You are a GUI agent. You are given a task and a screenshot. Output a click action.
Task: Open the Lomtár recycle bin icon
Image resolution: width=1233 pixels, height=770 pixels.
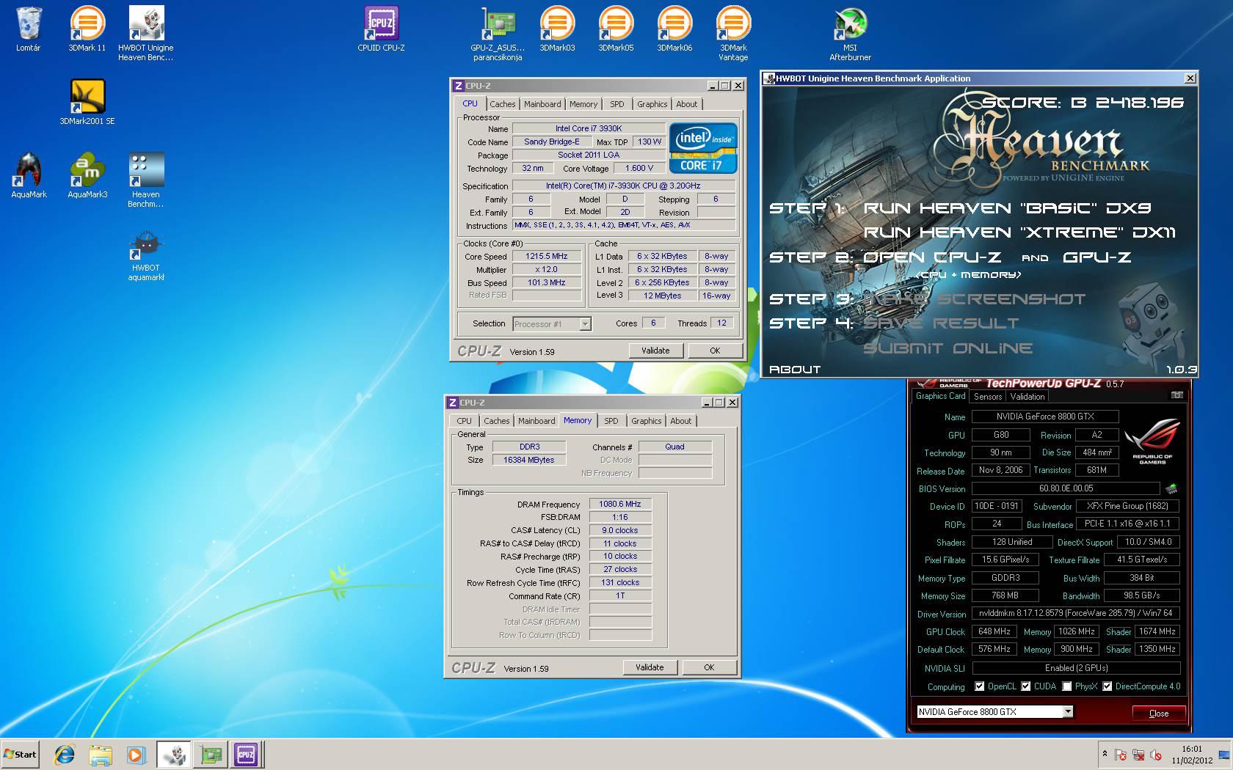(29, 29)
